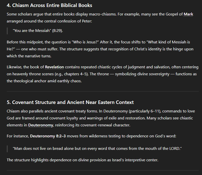Click the paragraph starting "Chiasm also parallels"
Image resolution: width=202 pixels, height=175 pixels.
tap(100, 118)
